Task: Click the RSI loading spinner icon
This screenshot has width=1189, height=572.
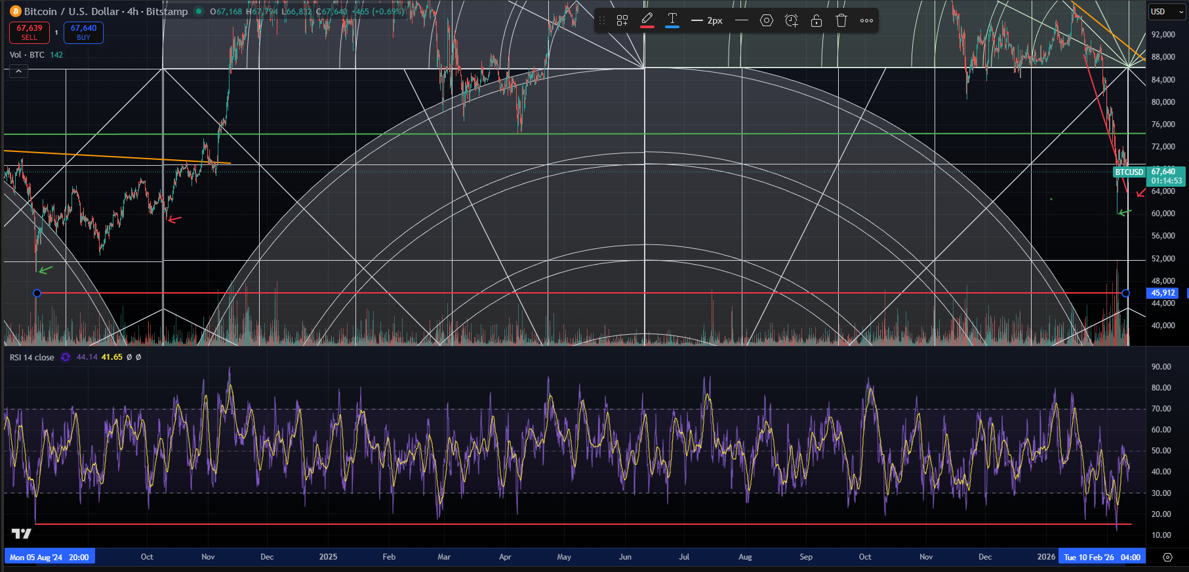Action: tap(66, 357)
